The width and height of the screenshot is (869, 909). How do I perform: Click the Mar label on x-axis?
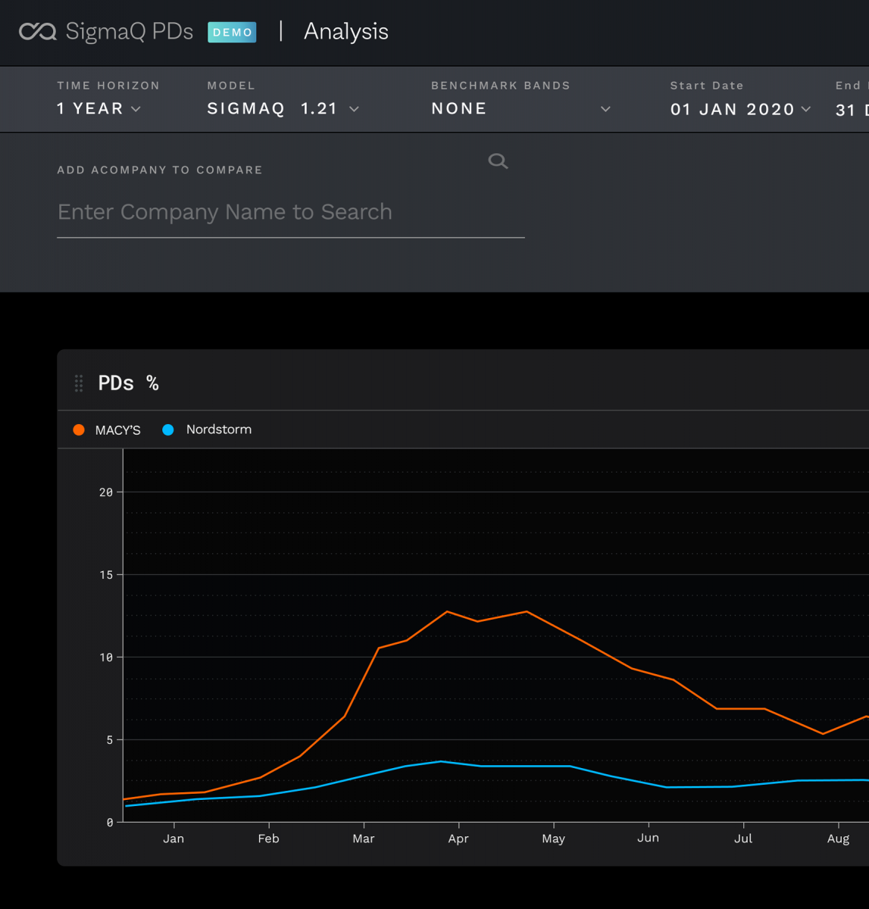pyautogui.click(x=364, y=839)
